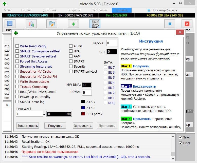The image size is (197, 163).
Task: Open the Сервис menu
Action: tap(26, 10)
